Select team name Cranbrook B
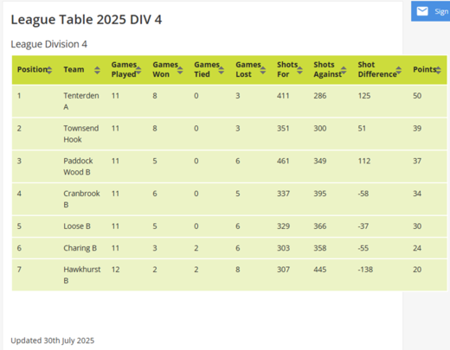The image size is (450, 350). pyautogui.click(x=81, y=199)
